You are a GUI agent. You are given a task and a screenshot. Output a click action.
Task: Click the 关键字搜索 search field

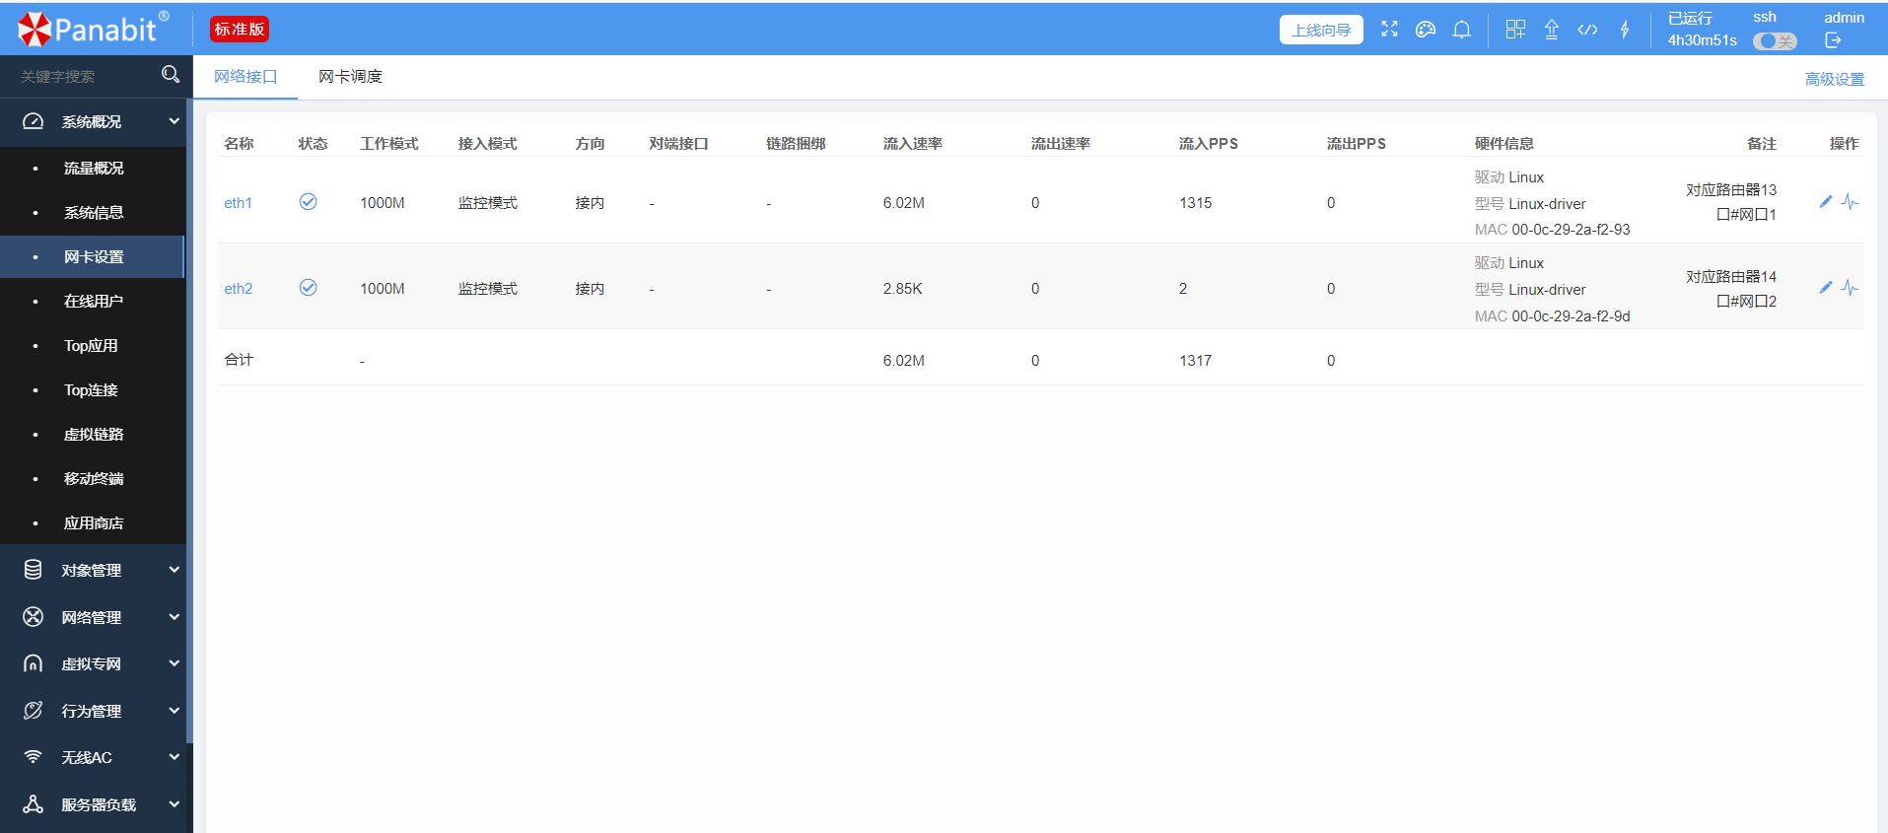tap(84, 77)
